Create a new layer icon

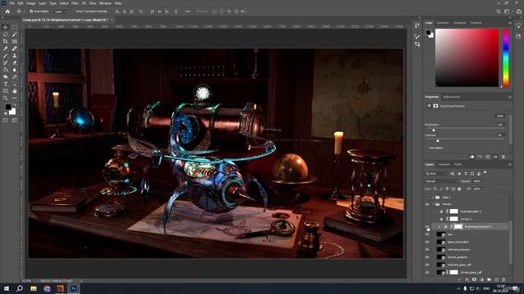click(x=496, y=279)
